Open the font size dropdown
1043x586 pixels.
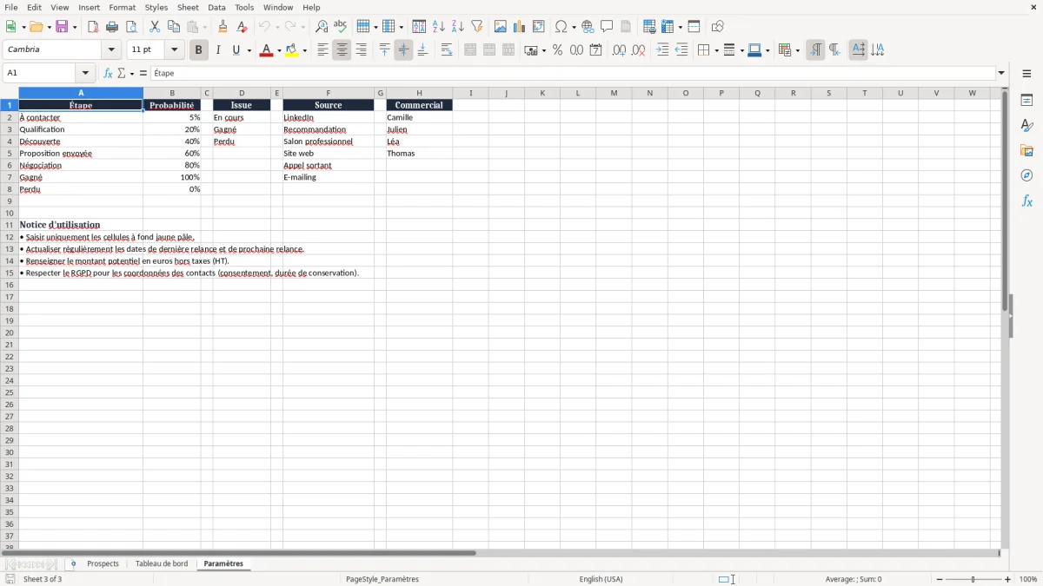(174, 49)
